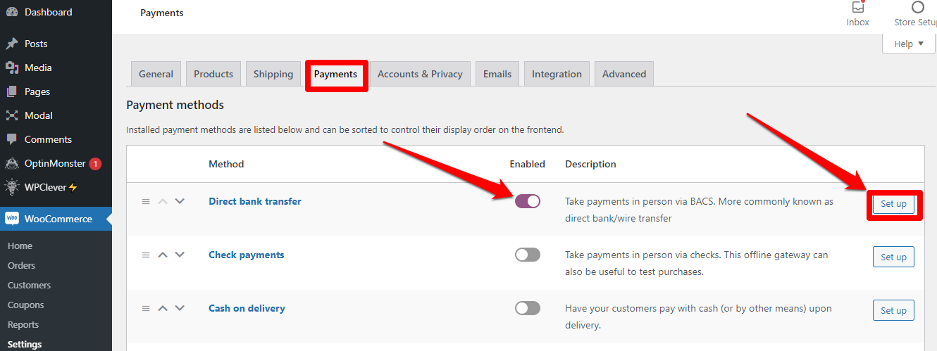Screen dimensions: 937x351
Task: Open Media library icon in sidebar
Action: pyautogui.click(x=12, y=68)
